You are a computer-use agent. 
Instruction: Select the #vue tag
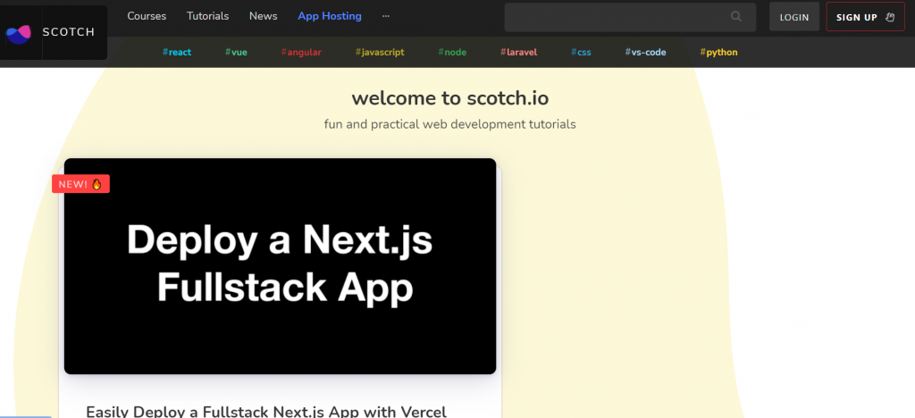pyautogui.click(x=236, y=52)
